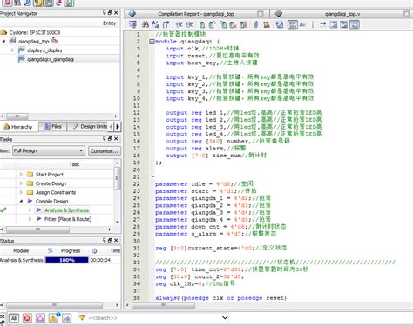Expand the Start Project task
The width and height of the screenshot is (413, 326).
[x=21, y=175]
